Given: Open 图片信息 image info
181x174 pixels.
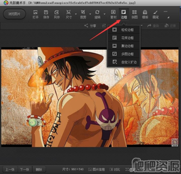Looking at the screenshot, I should coord(97,169).
